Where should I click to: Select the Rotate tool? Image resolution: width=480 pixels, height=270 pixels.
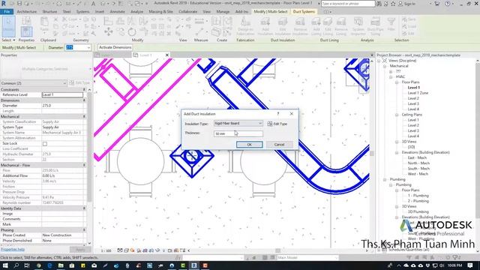132,31
